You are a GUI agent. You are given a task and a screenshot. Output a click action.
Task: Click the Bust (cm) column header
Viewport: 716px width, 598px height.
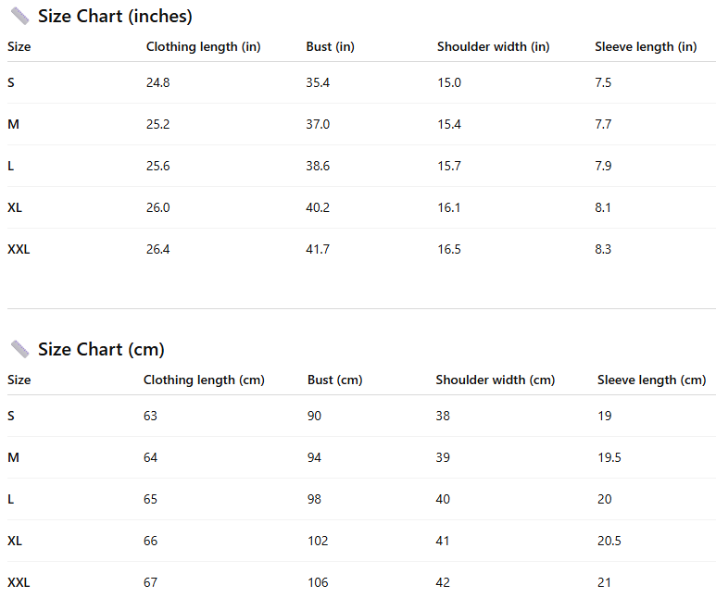tap(334, 380)
